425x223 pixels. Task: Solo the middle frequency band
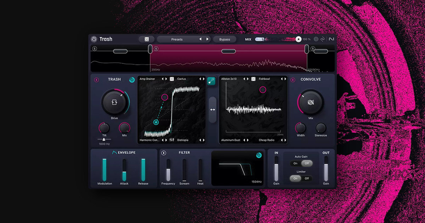coord(156,49)
